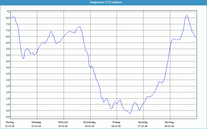The height and width of the screenshot is (129, 207).
Task: Select the Montag day label
Action: point(10,122)
